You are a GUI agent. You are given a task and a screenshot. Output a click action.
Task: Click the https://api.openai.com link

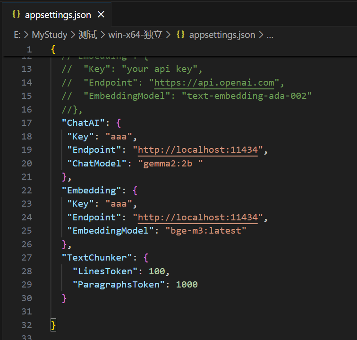214,82
